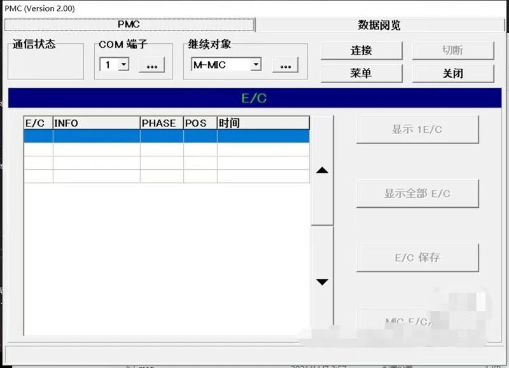Click the COM port value field showing 1

pos(109,64)
